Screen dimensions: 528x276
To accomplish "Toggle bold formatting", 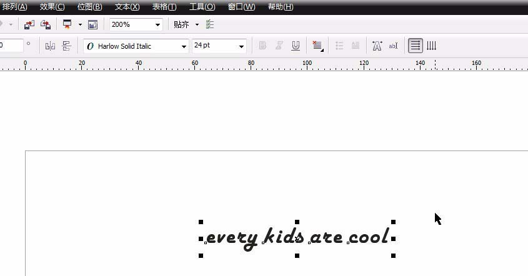I will click(262, 46).
